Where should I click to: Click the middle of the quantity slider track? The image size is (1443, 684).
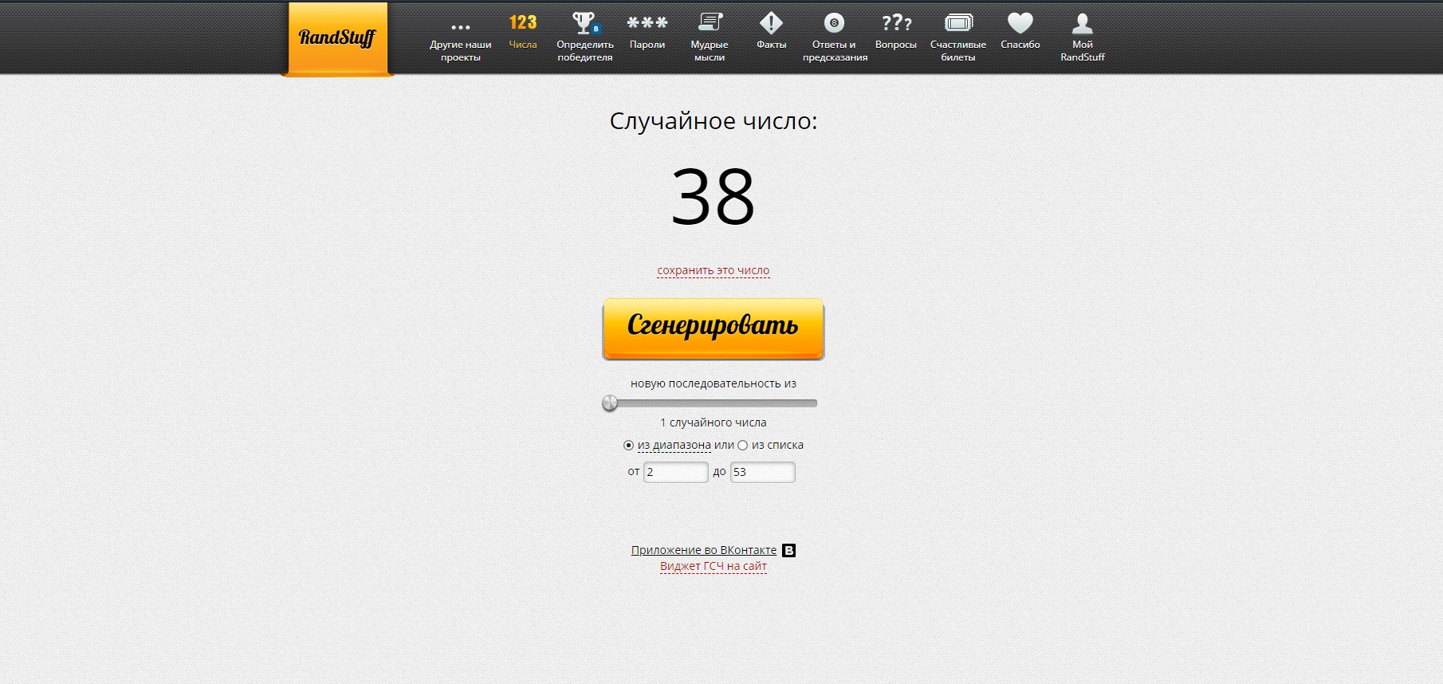714,403
